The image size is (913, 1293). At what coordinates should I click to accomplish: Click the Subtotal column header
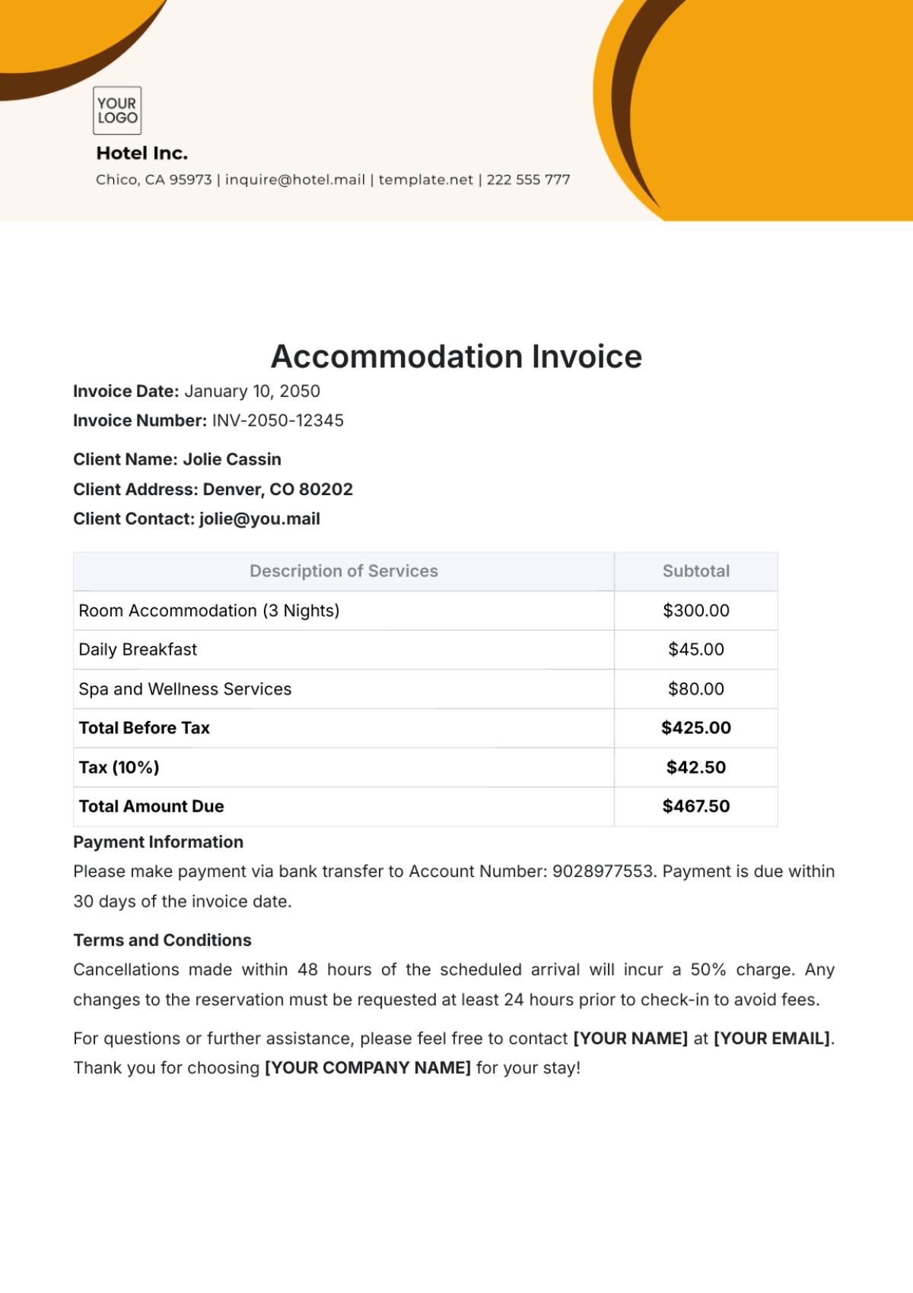pyautogui.click(x=696, y=571)
